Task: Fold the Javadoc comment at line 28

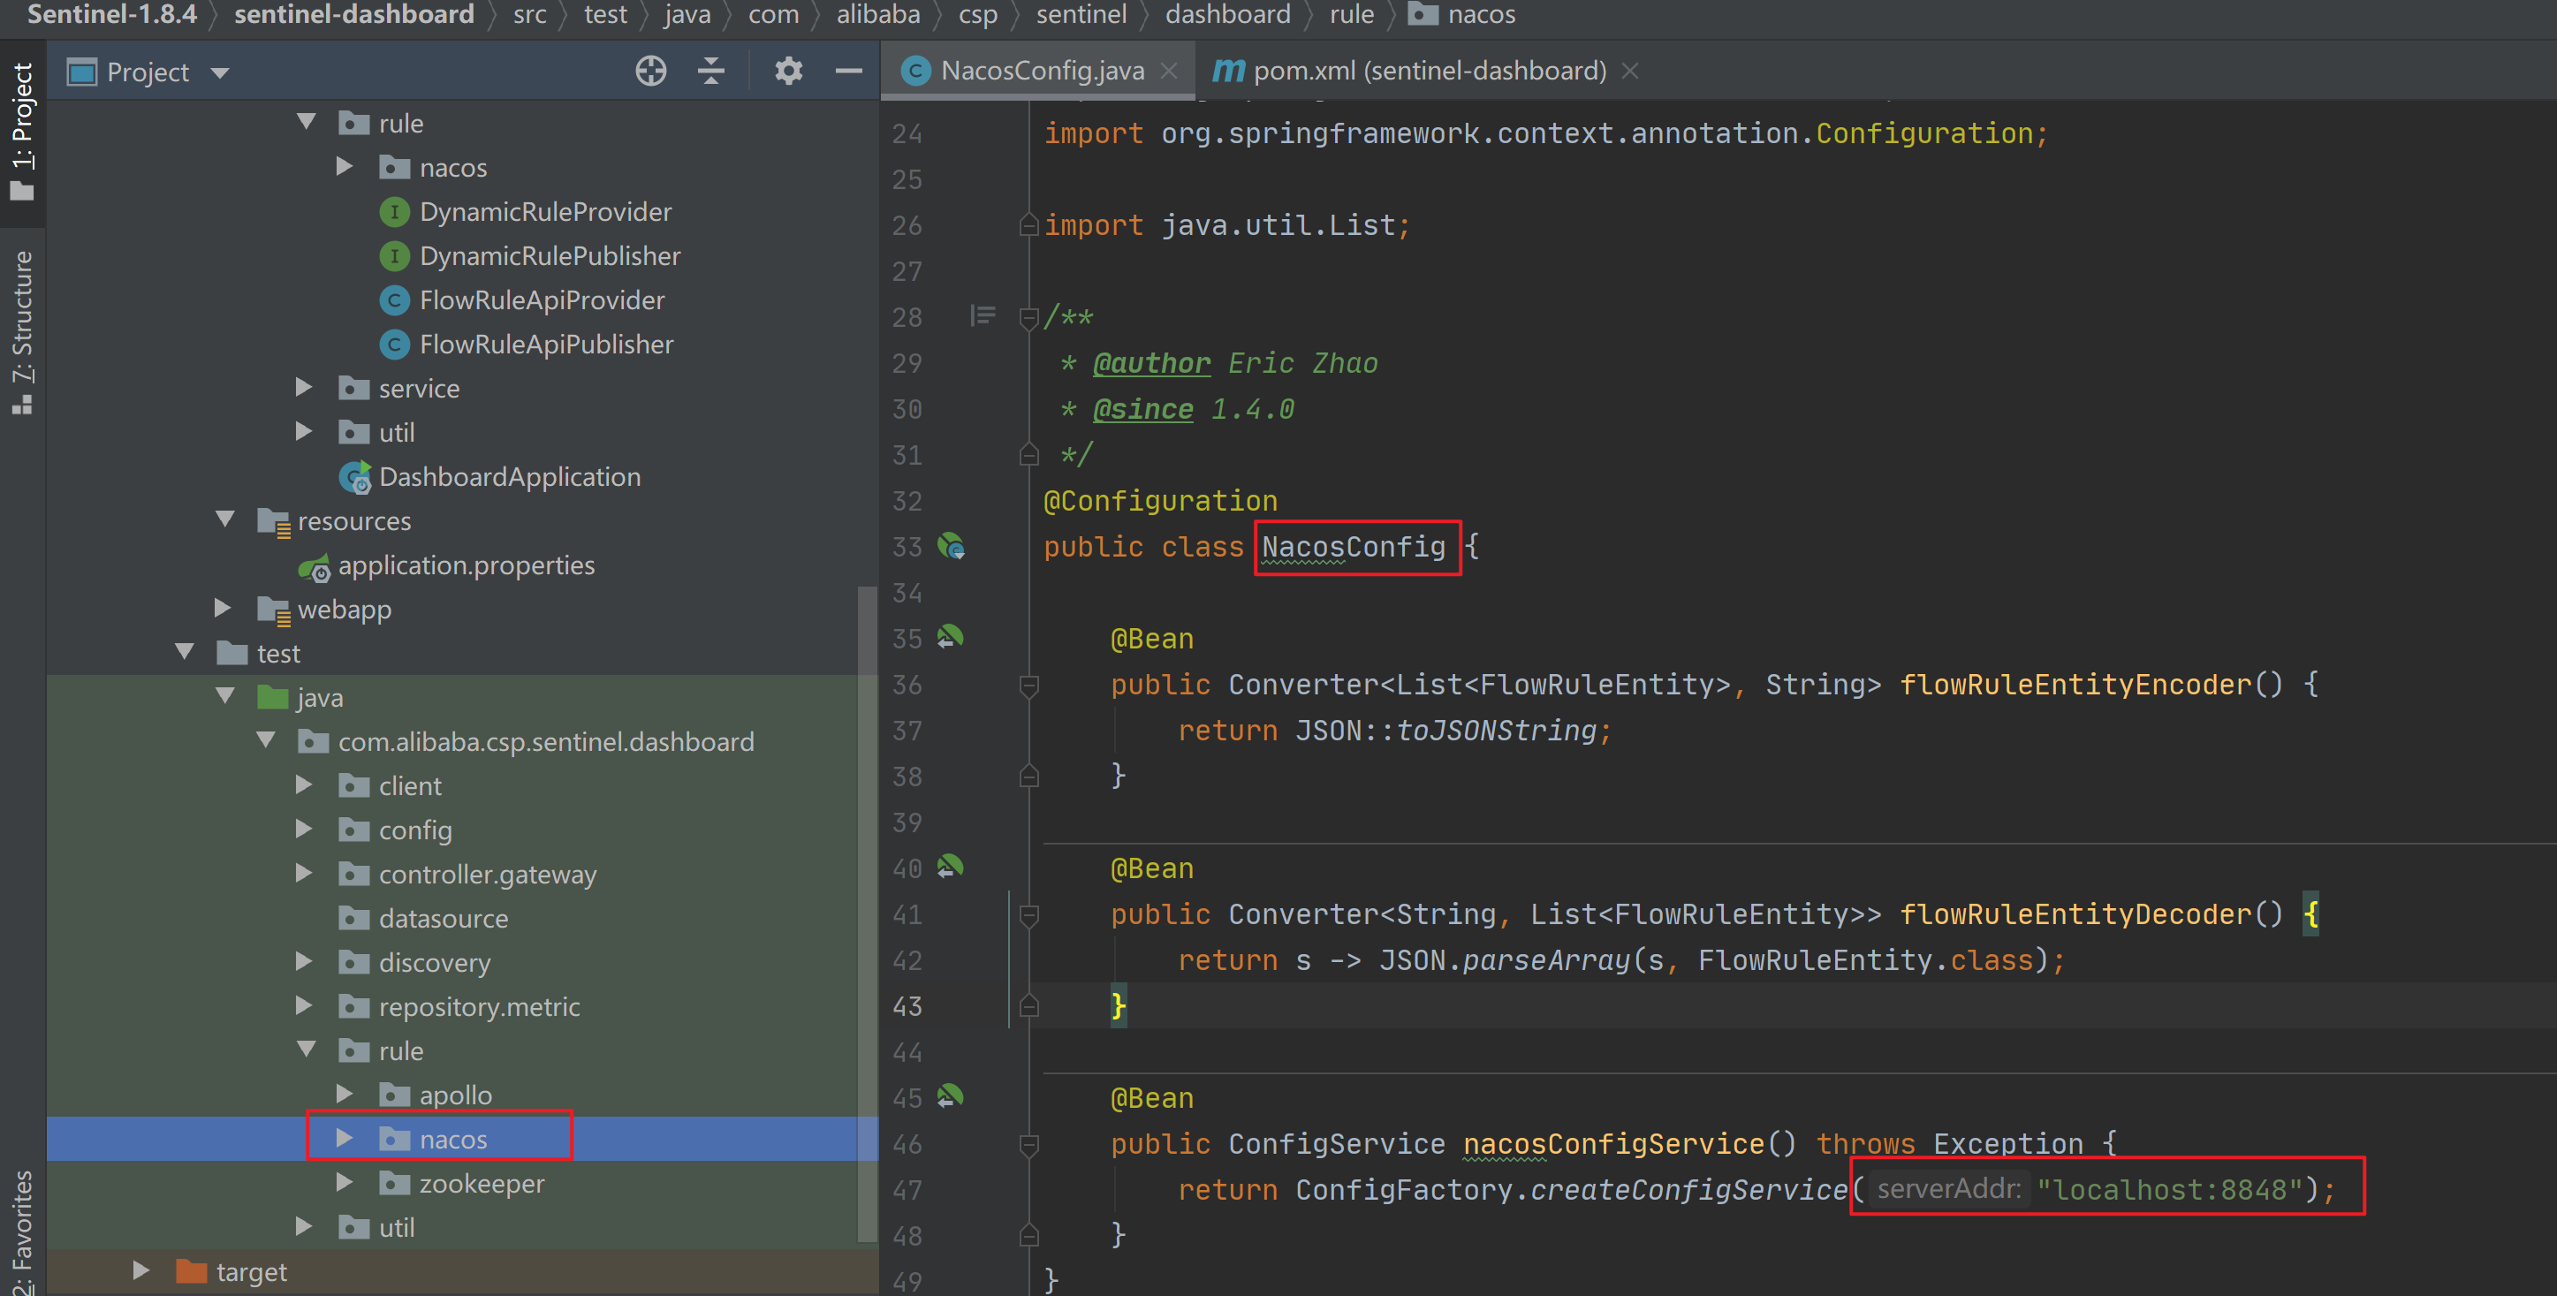Action: [1029, 317]
